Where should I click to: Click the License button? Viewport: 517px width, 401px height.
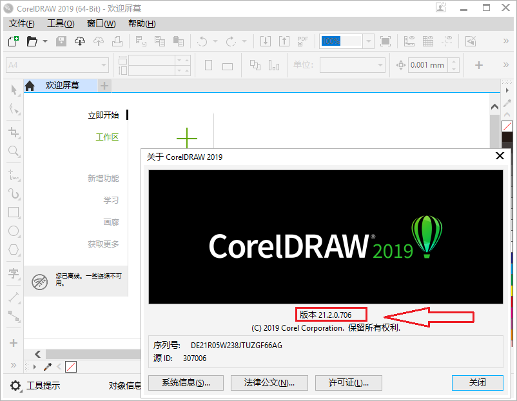349,382
